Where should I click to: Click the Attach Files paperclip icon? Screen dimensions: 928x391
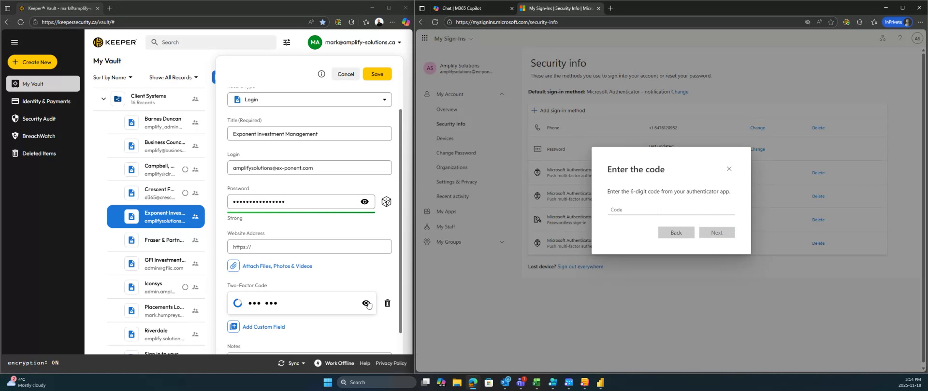tap(233, 266)
